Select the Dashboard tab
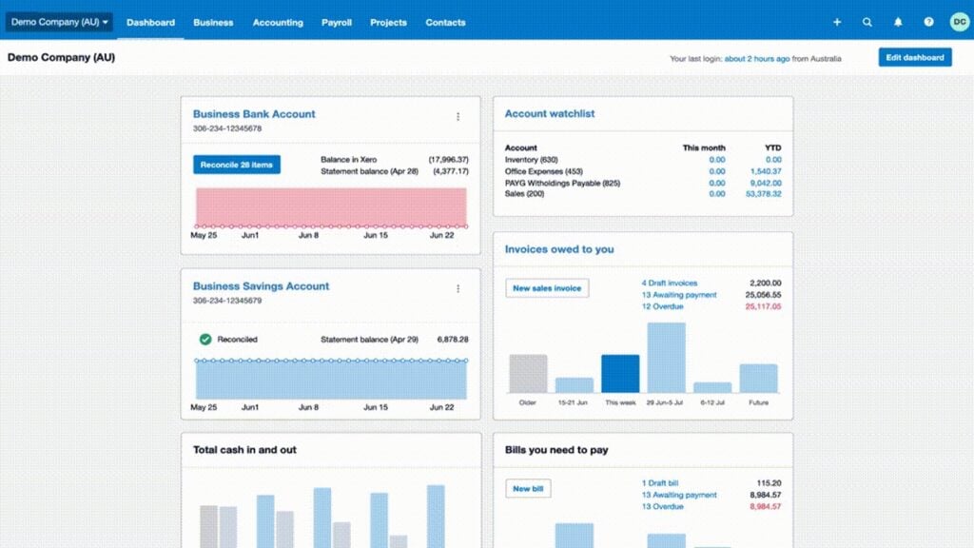The width and height of the screenshot is (974, 548). tap(150, 22)
